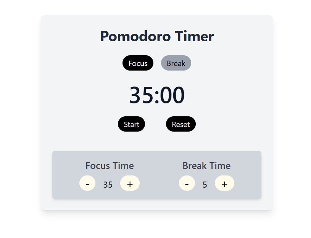
Task: Click the Break Time label
Action: point(206,166)
